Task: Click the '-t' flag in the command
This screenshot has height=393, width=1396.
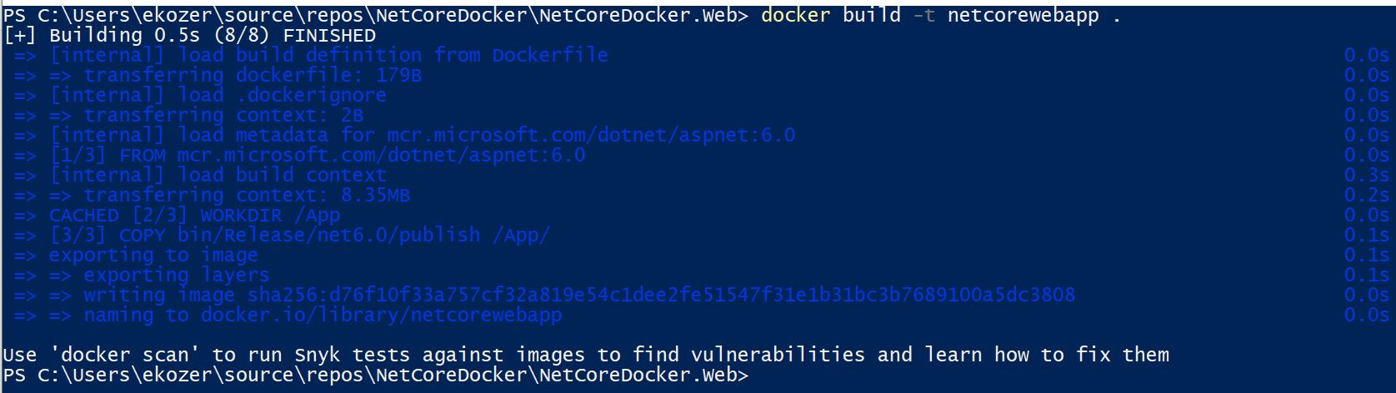Action: (x=923, y=15)
